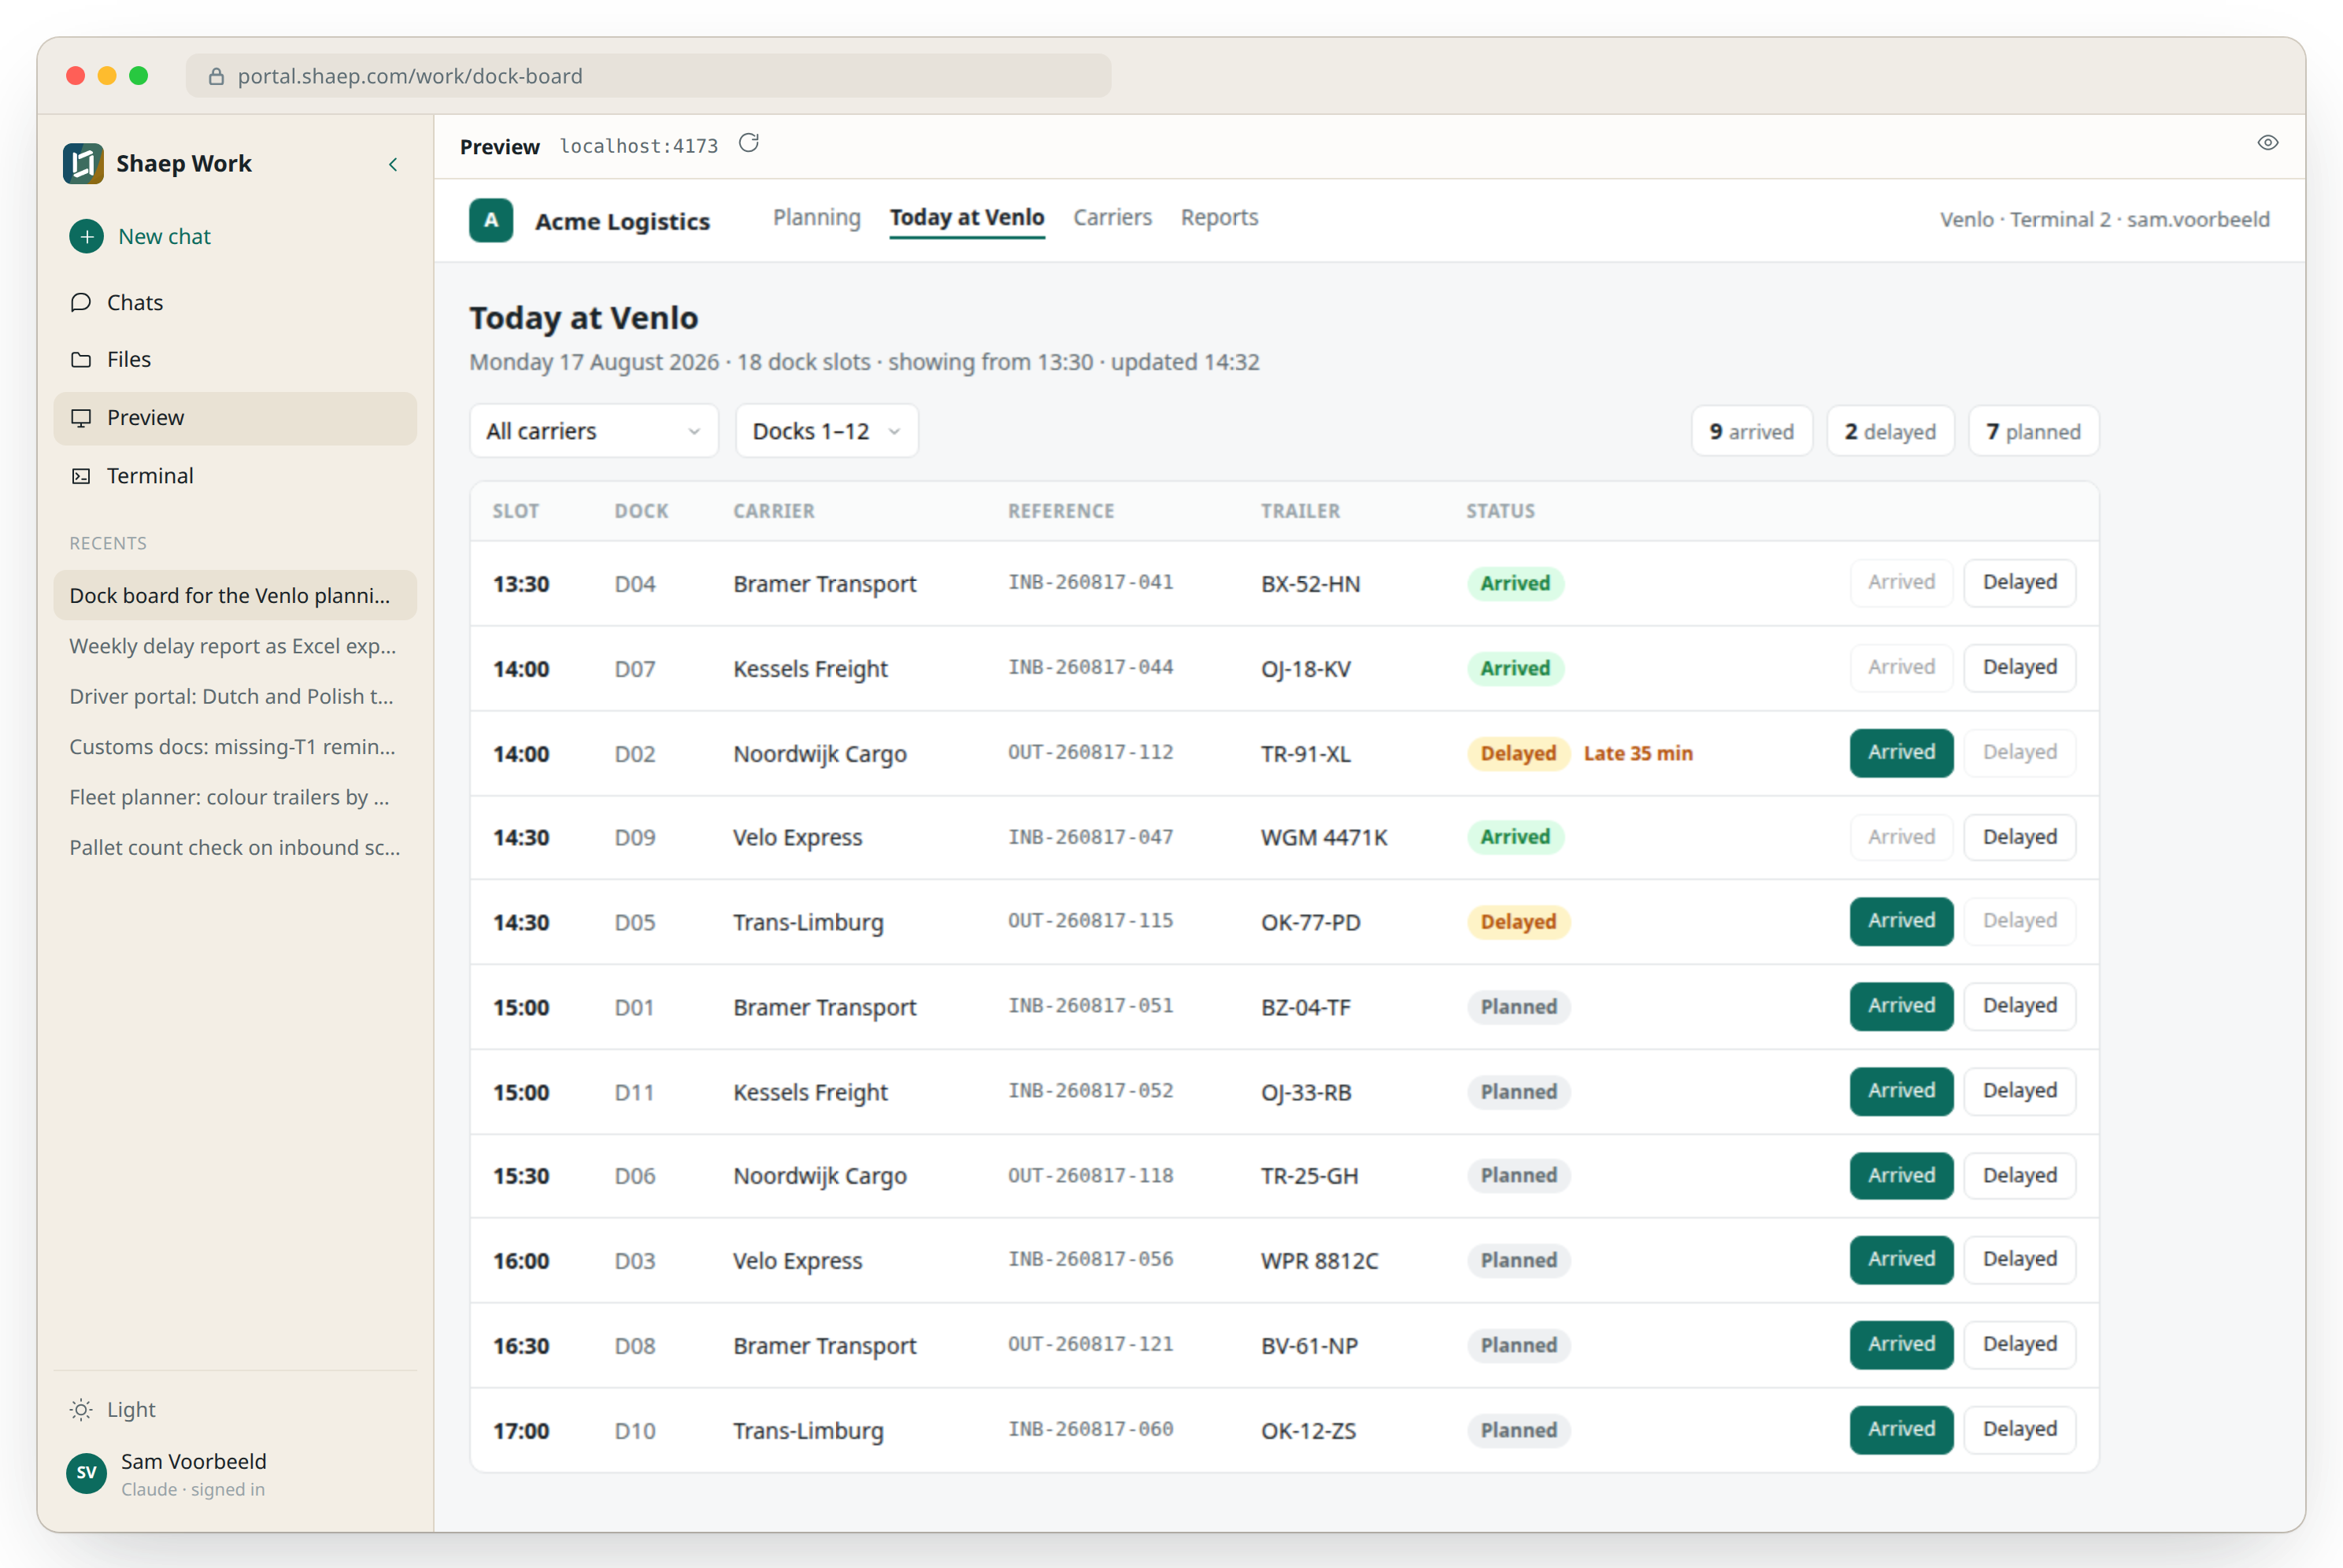The height and width of the screenshot is (1568, 2343).
Task: Open recent chat 'Weekly delay report as Excel'
Action: click(x=235, y=646)
